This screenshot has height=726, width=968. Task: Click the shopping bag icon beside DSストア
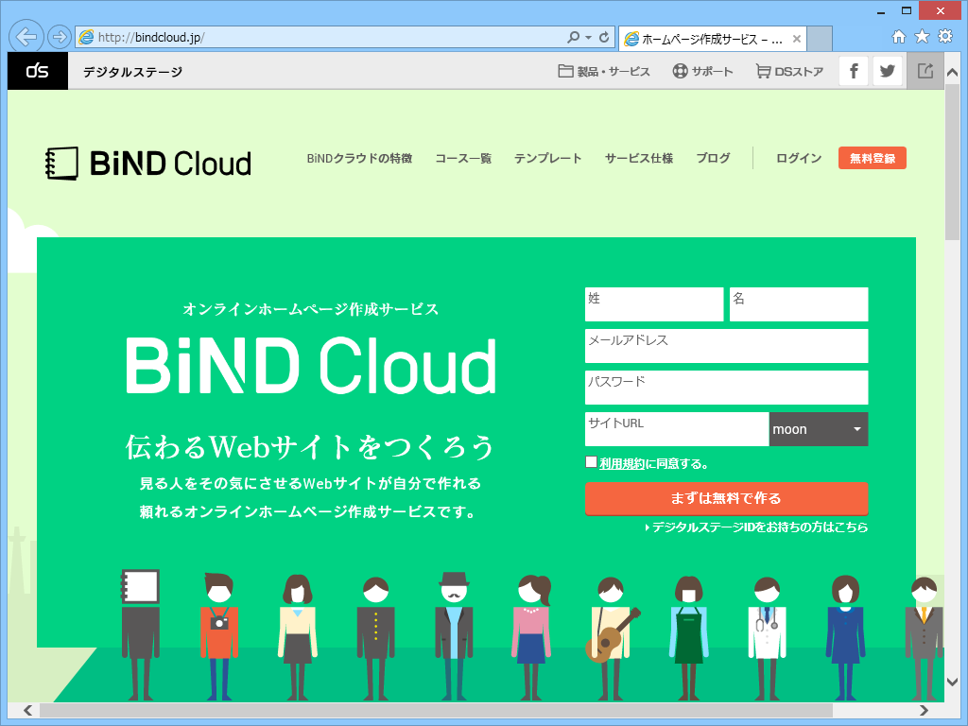(762, 70)
